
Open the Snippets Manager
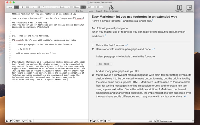click(x=111, y=8)
